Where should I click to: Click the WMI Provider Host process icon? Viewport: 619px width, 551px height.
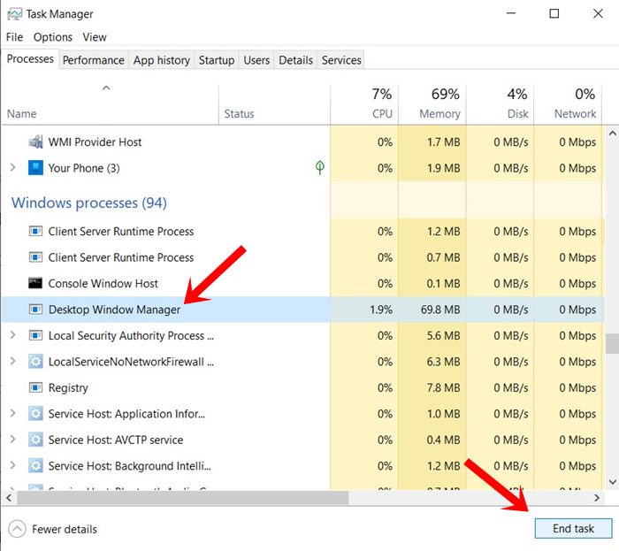click(35, 142)
